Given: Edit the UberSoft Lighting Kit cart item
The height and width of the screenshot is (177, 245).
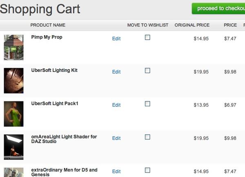Looking at the screenshot, I should click(x=116, y=72).
